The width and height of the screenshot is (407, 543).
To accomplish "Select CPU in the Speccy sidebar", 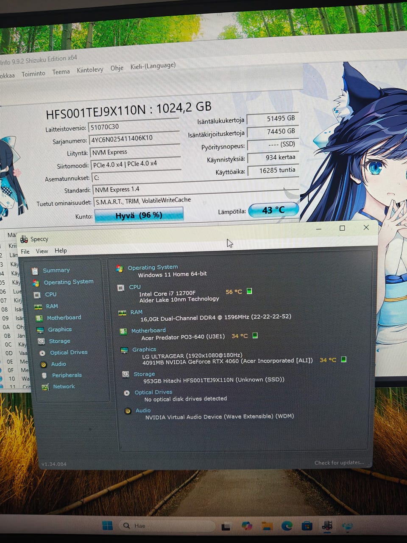I will click(50, 294).
